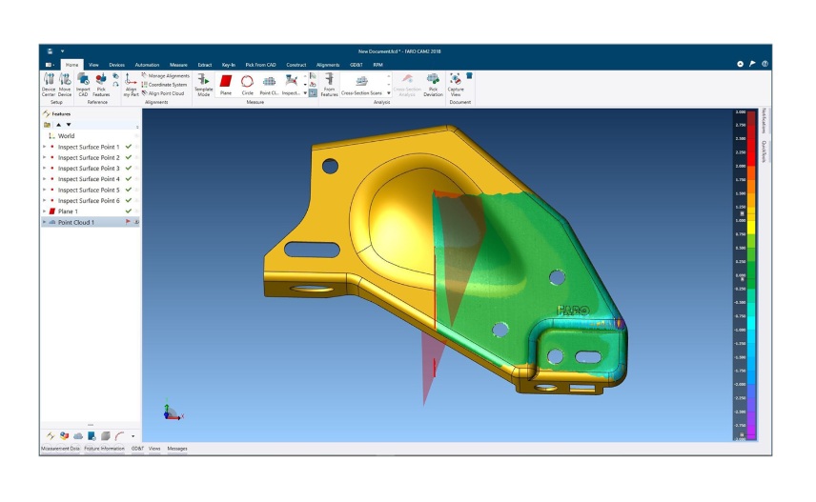Open the GD&T ribbon tab
Screen dimensions: 816x502
click(x=357, y=65)
